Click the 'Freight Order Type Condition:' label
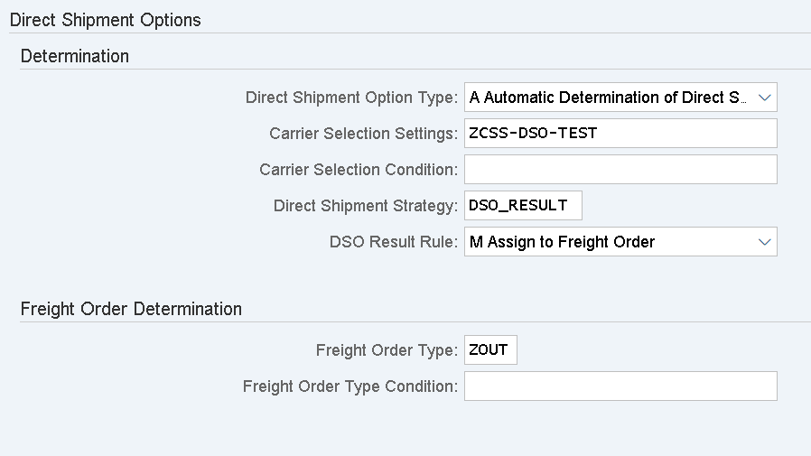Viewport: 811px width, 456px height. pos(350,386)
